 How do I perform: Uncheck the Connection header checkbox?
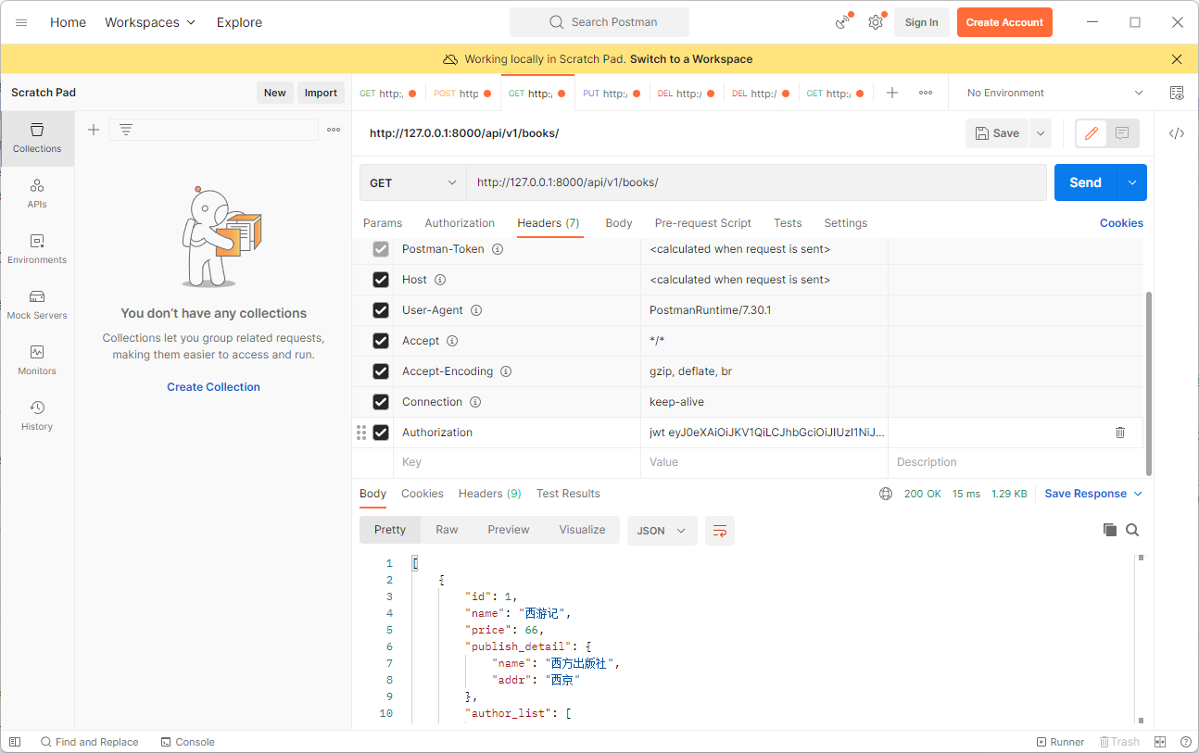pyautogui.click(x=380, y=402)
